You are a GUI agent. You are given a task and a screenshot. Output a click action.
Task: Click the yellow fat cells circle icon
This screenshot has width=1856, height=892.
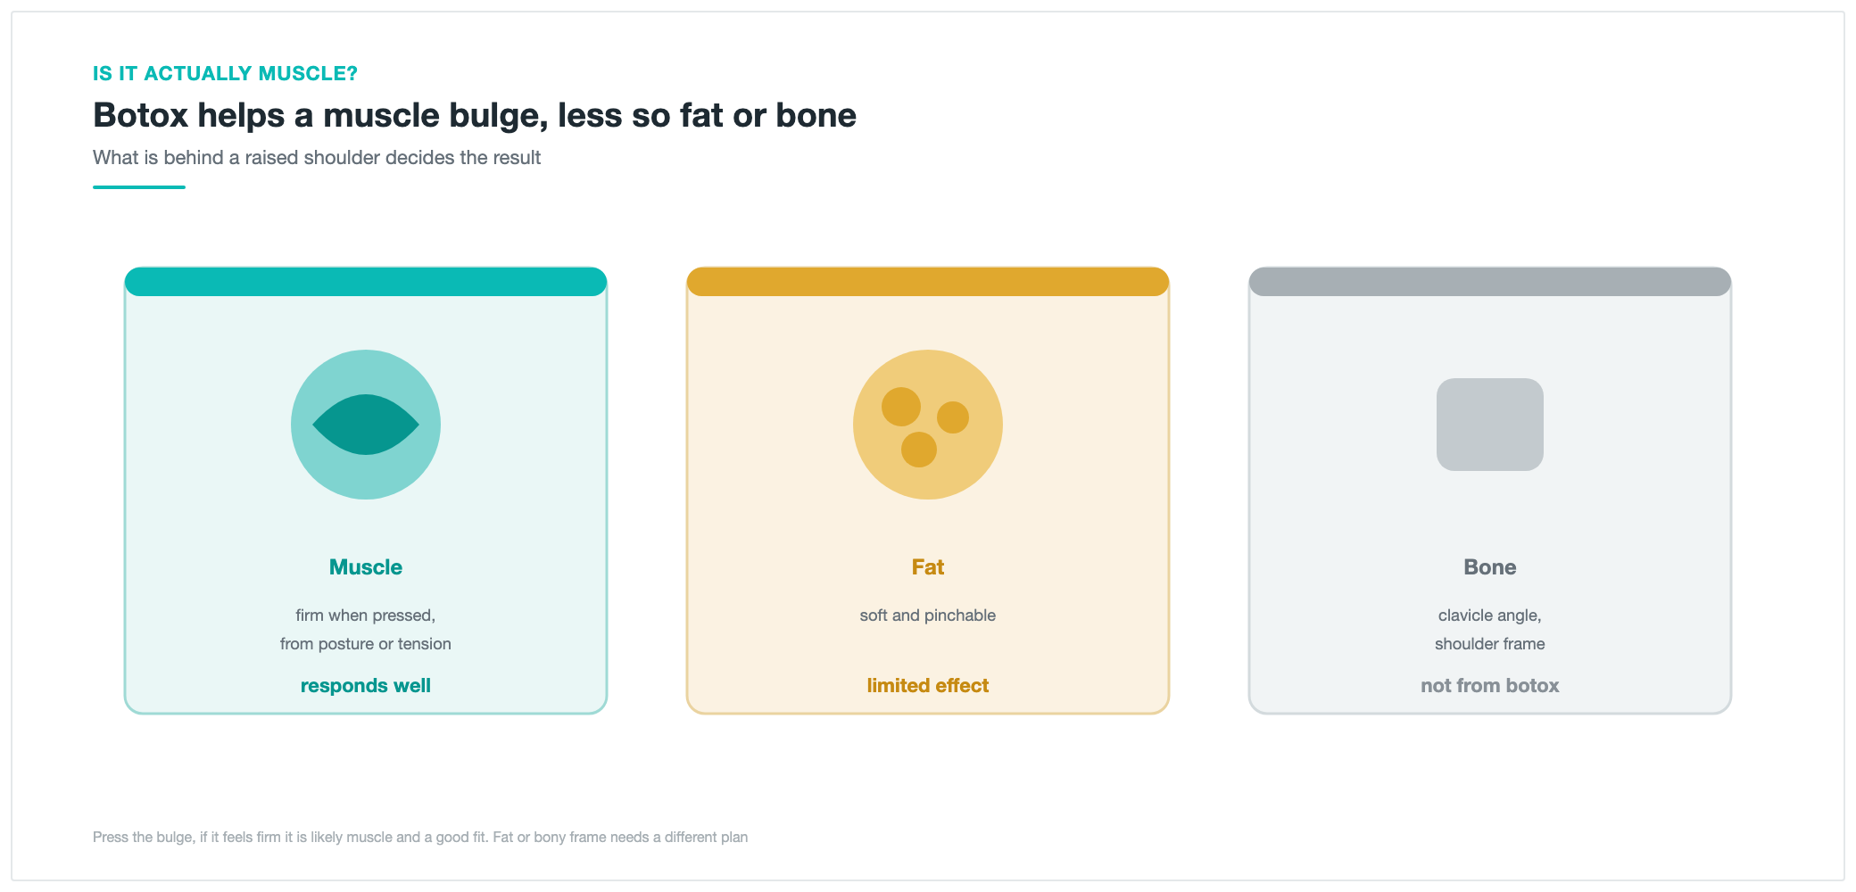point(928,425)
